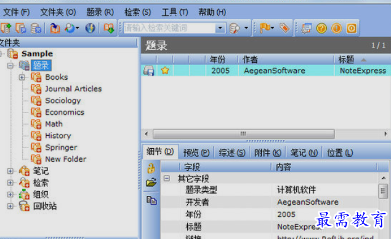
Task: Open dropdown arrow beside database search icon
Action: (246, 28)
